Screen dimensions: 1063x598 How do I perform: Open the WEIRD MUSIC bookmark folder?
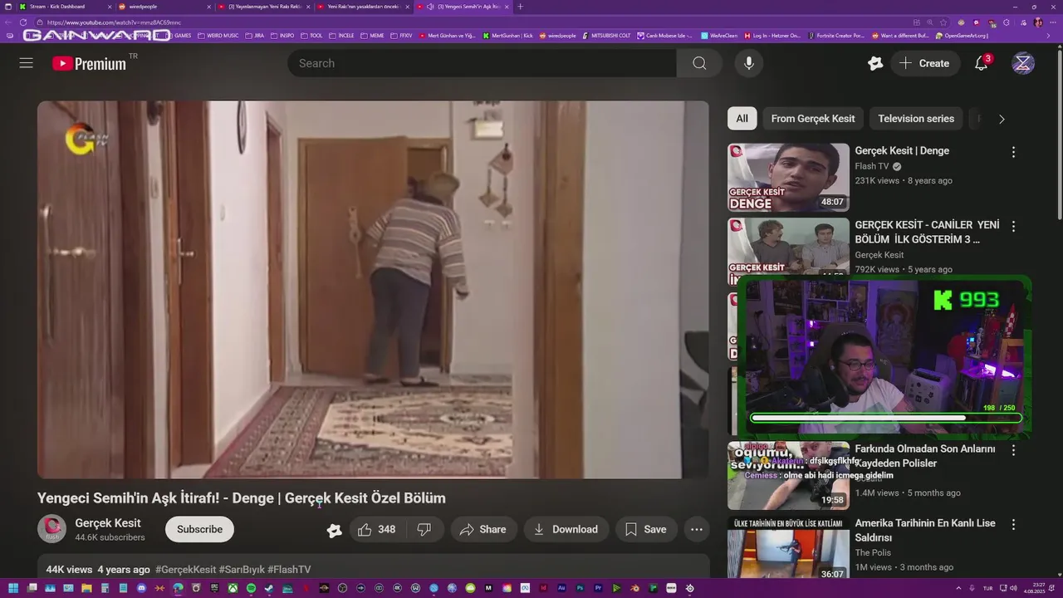click(218, 36)
